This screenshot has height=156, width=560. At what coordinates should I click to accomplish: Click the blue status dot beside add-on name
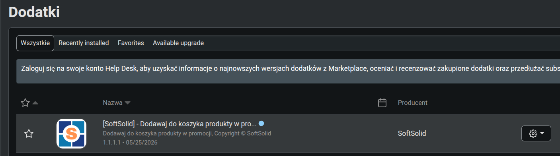click(261, 123)
